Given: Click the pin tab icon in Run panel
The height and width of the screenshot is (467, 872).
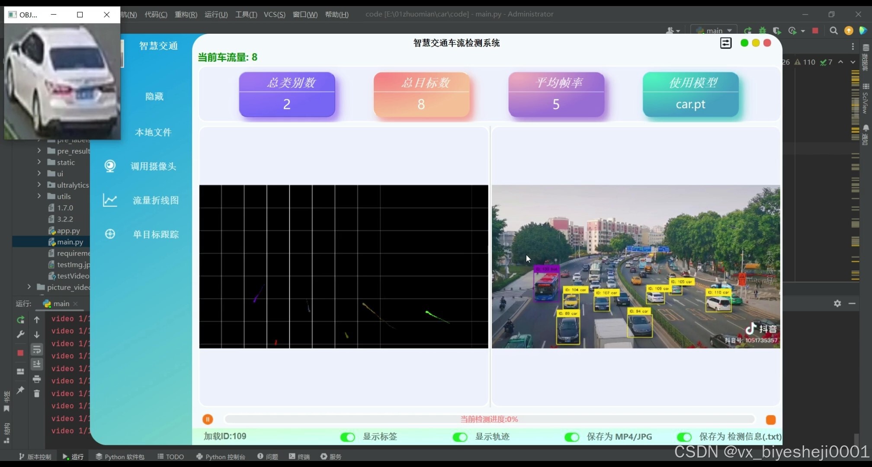Looking at the screenshot, I should [20, 390].
